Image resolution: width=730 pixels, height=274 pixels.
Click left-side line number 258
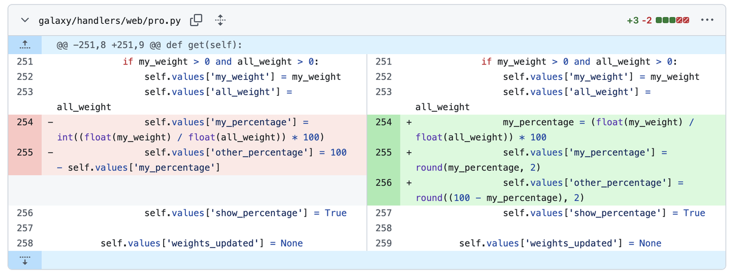click(x=25, y=243)
